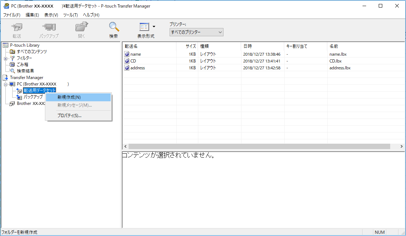Image resolution: width=406 pixels, height=236 pixels.
Task: Click the layout icon of the name row
Action: (127, 54)
